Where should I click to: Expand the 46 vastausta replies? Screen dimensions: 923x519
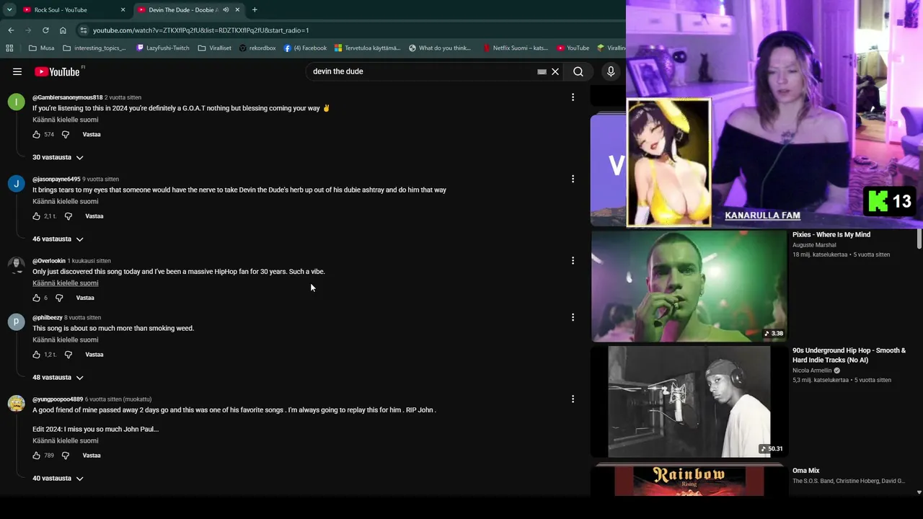[58, 239]
